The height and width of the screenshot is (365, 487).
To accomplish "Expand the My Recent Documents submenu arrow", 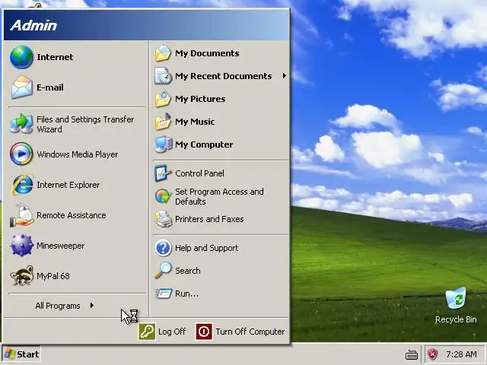I will [284, 76].
